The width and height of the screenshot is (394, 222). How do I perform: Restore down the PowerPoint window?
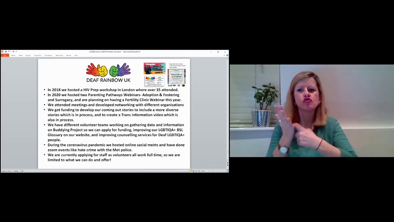point(218,52)
